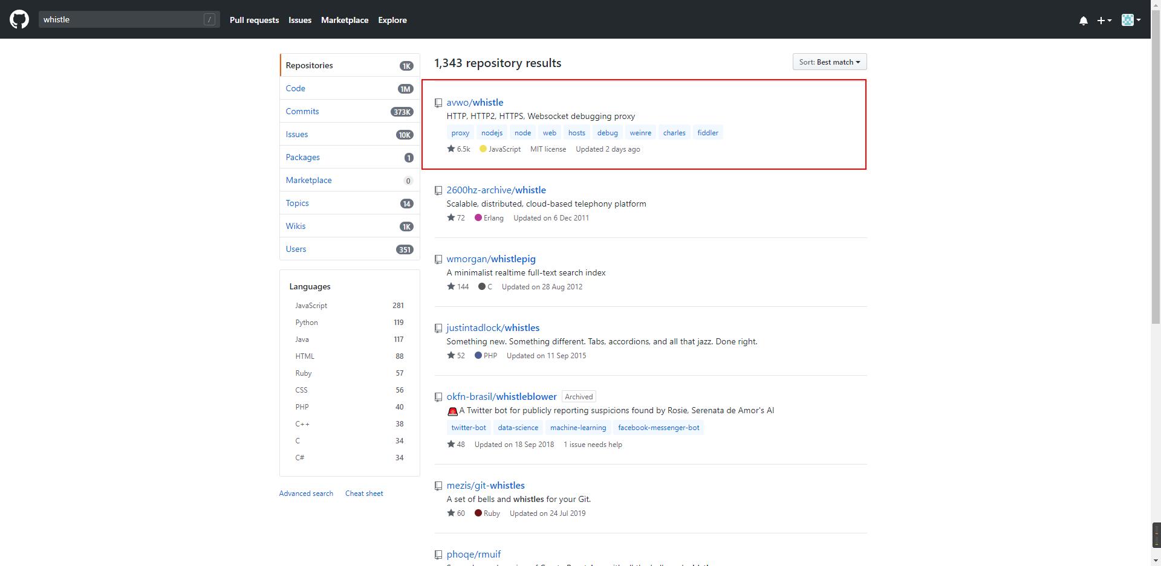Open Pull requests in top navigation
Image resolution: width=1161 pixels, height=566 pixels.
254,20
